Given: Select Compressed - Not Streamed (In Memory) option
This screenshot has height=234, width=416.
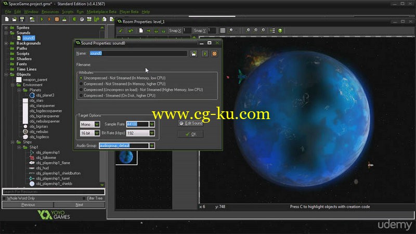Looking at the screenshot, I should [81, 84].
